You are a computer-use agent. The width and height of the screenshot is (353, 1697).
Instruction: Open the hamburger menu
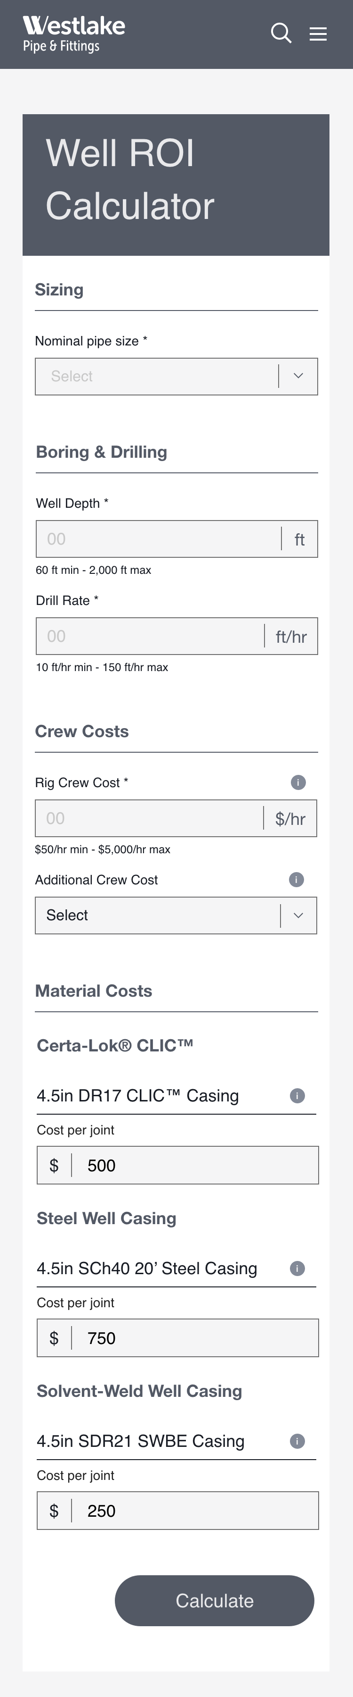(x=318, y=34)
